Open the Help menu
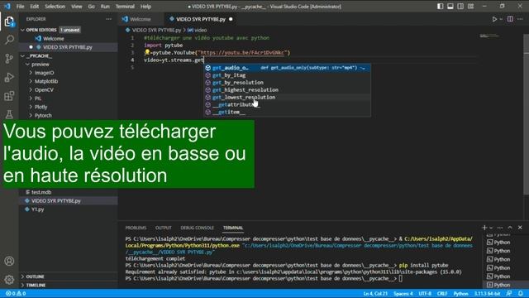Screen dimensions: 529x298 (x=145, y=7)
